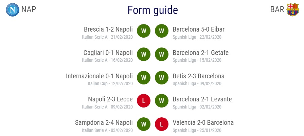Click the FC Barcelona club crest

tap(292, 9)
